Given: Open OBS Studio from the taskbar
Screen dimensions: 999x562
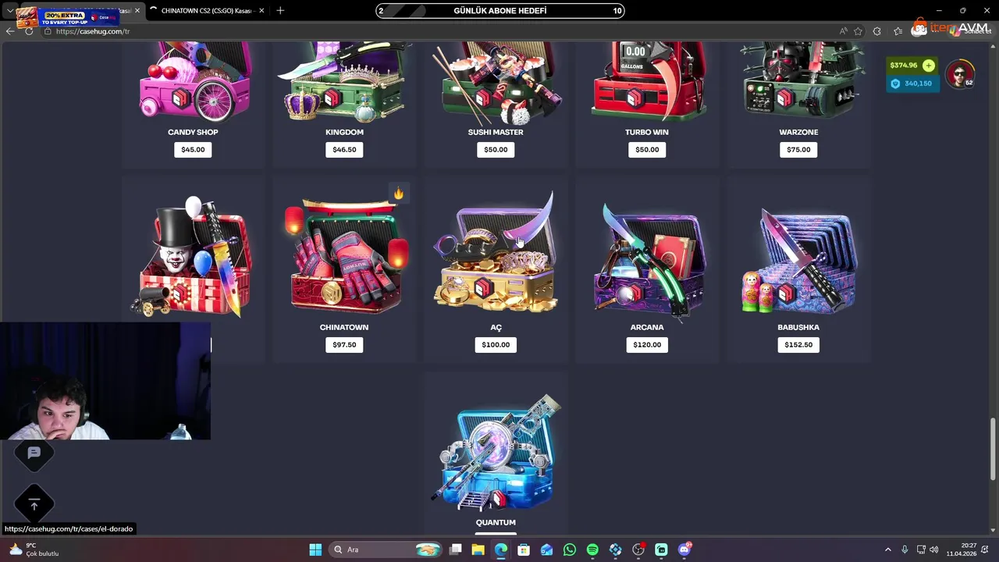Looking at the screenshot, I should coord(638,550).
